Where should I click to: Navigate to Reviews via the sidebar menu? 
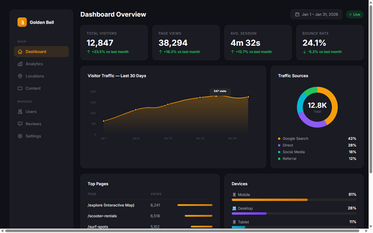33,124
